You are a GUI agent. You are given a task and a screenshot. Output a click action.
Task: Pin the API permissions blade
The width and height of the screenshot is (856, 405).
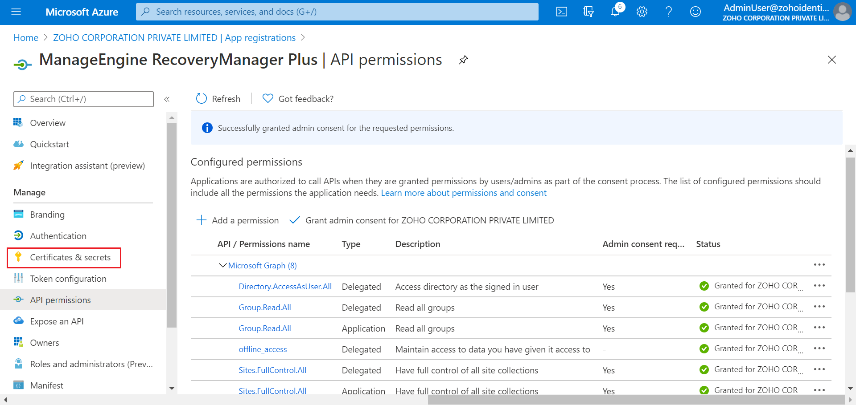click(x=463, y=60)
